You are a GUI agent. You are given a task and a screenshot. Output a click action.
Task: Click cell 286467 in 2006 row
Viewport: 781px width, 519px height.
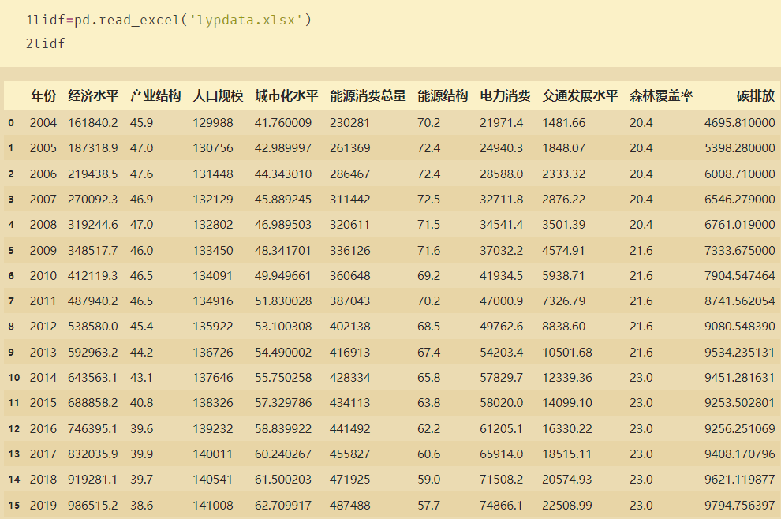349,174
